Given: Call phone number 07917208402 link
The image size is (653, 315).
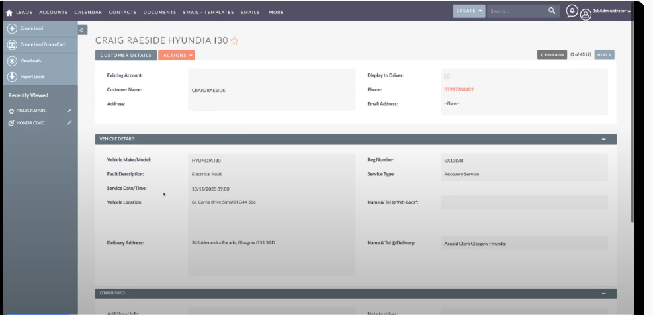Looking at the screenshot, I should [x=459, y=89].
